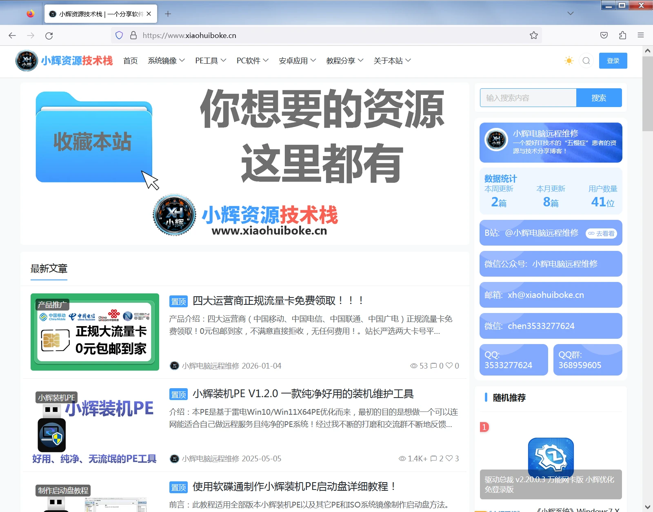Viewport: 653px width, 512px height.
Task: Open the Firefox hamburger application menu
Action: click(x=641, y=36)
